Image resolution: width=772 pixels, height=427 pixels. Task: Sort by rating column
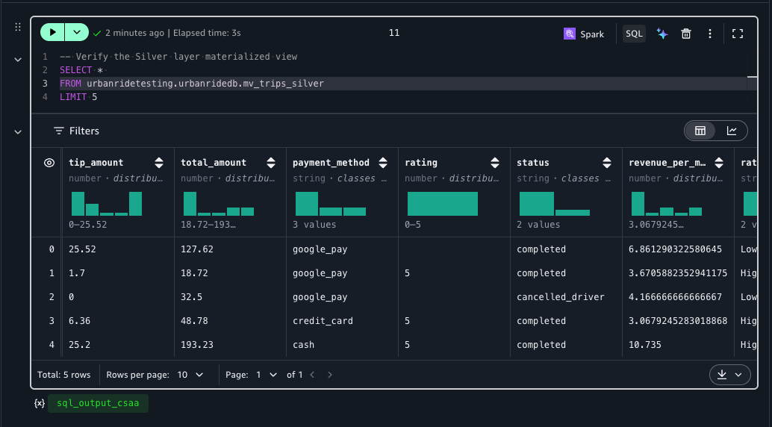point(495,163)
